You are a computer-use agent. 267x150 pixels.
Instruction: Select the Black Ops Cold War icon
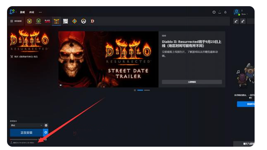tap(48, 21)
